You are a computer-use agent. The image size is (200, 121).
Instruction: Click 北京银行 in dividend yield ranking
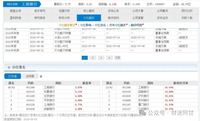tap(49, 96)
